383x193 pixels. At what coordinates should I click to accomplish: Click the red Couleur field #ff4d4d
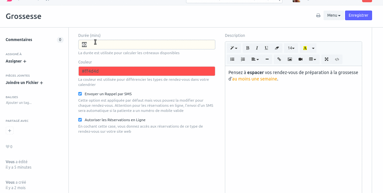[147, 71]
